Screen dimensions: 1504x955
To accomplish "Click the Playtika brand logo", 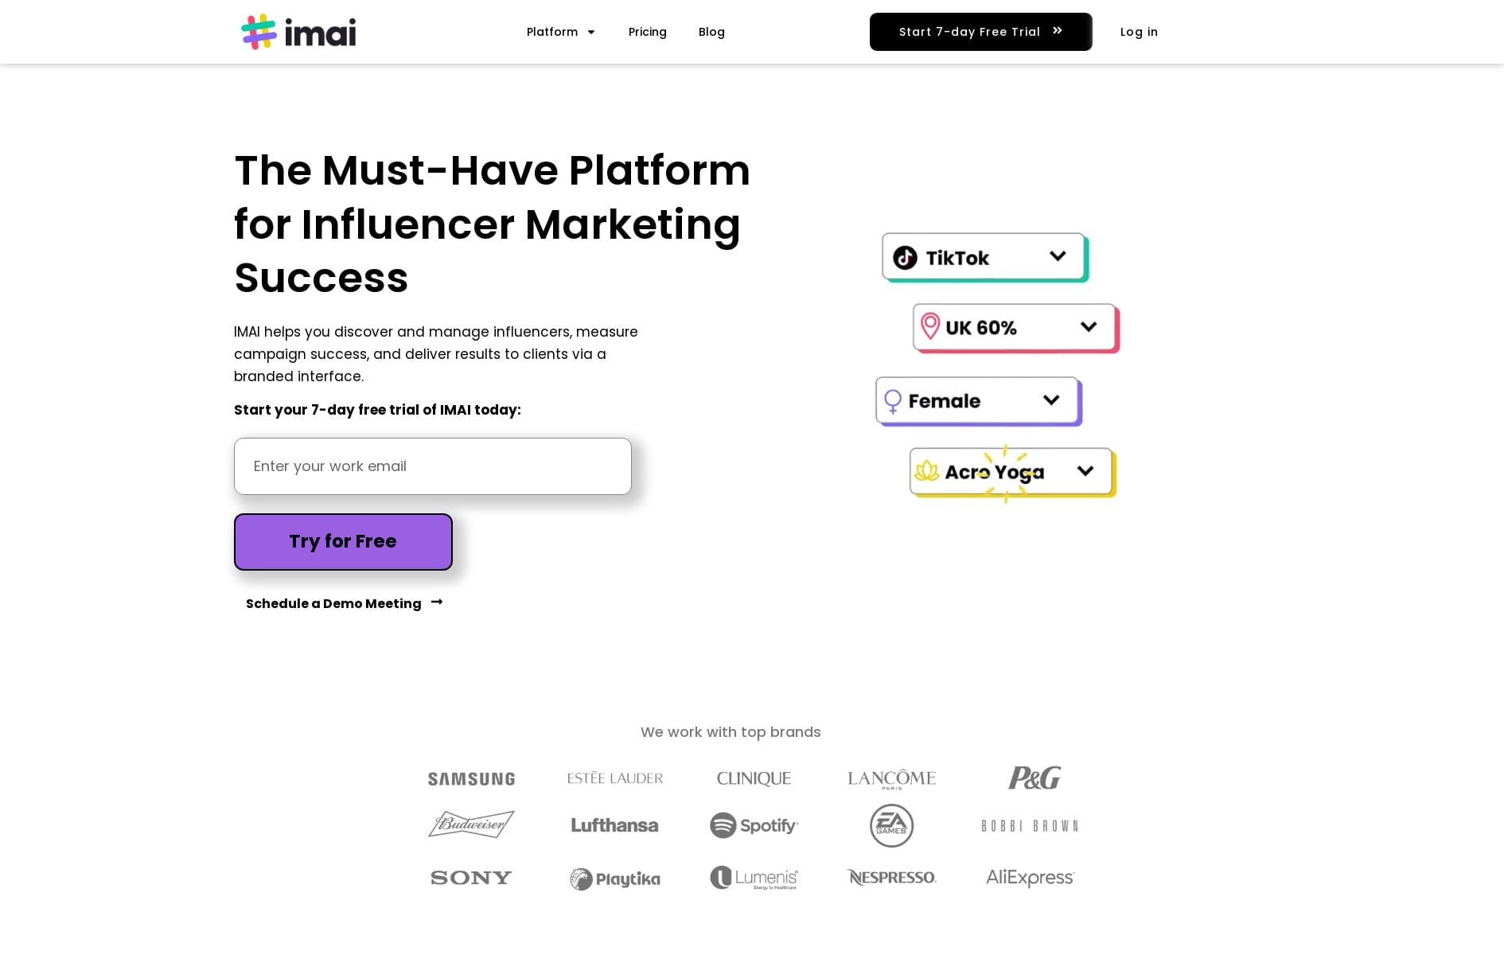I will click(x=615, y=879).
